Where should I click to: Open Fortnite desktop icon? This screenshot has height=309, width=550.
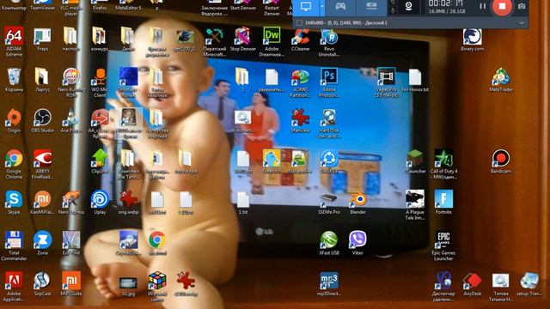click(443, 203)
